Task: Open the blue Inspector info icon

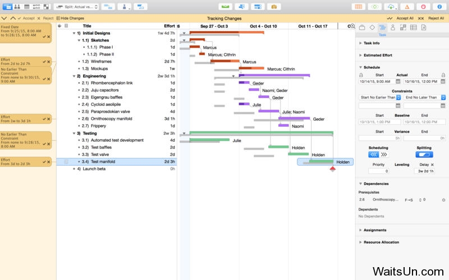Action: pos(439,7)
